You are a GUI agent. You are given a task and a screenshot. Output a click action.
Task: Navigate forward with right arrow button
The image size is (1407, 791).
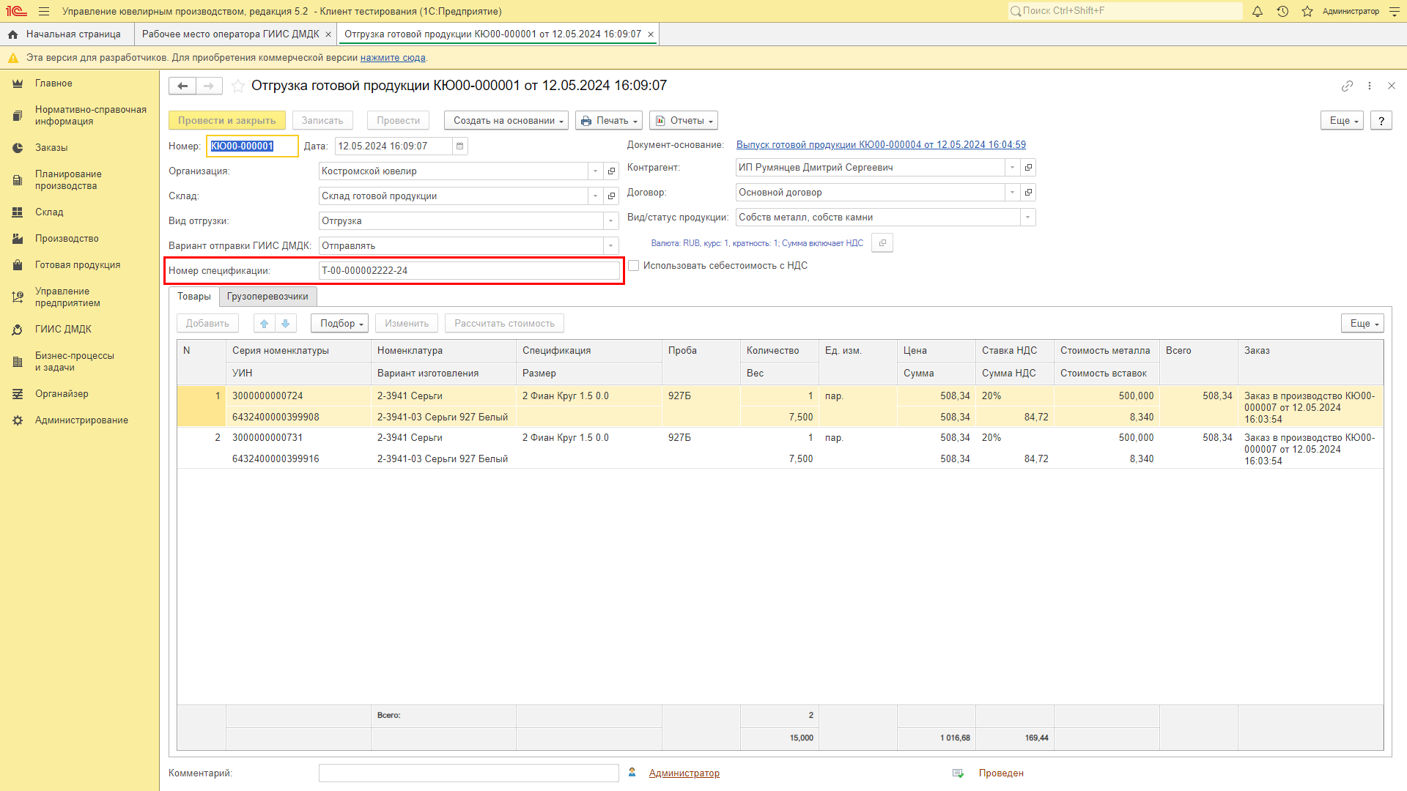(209, 86)
